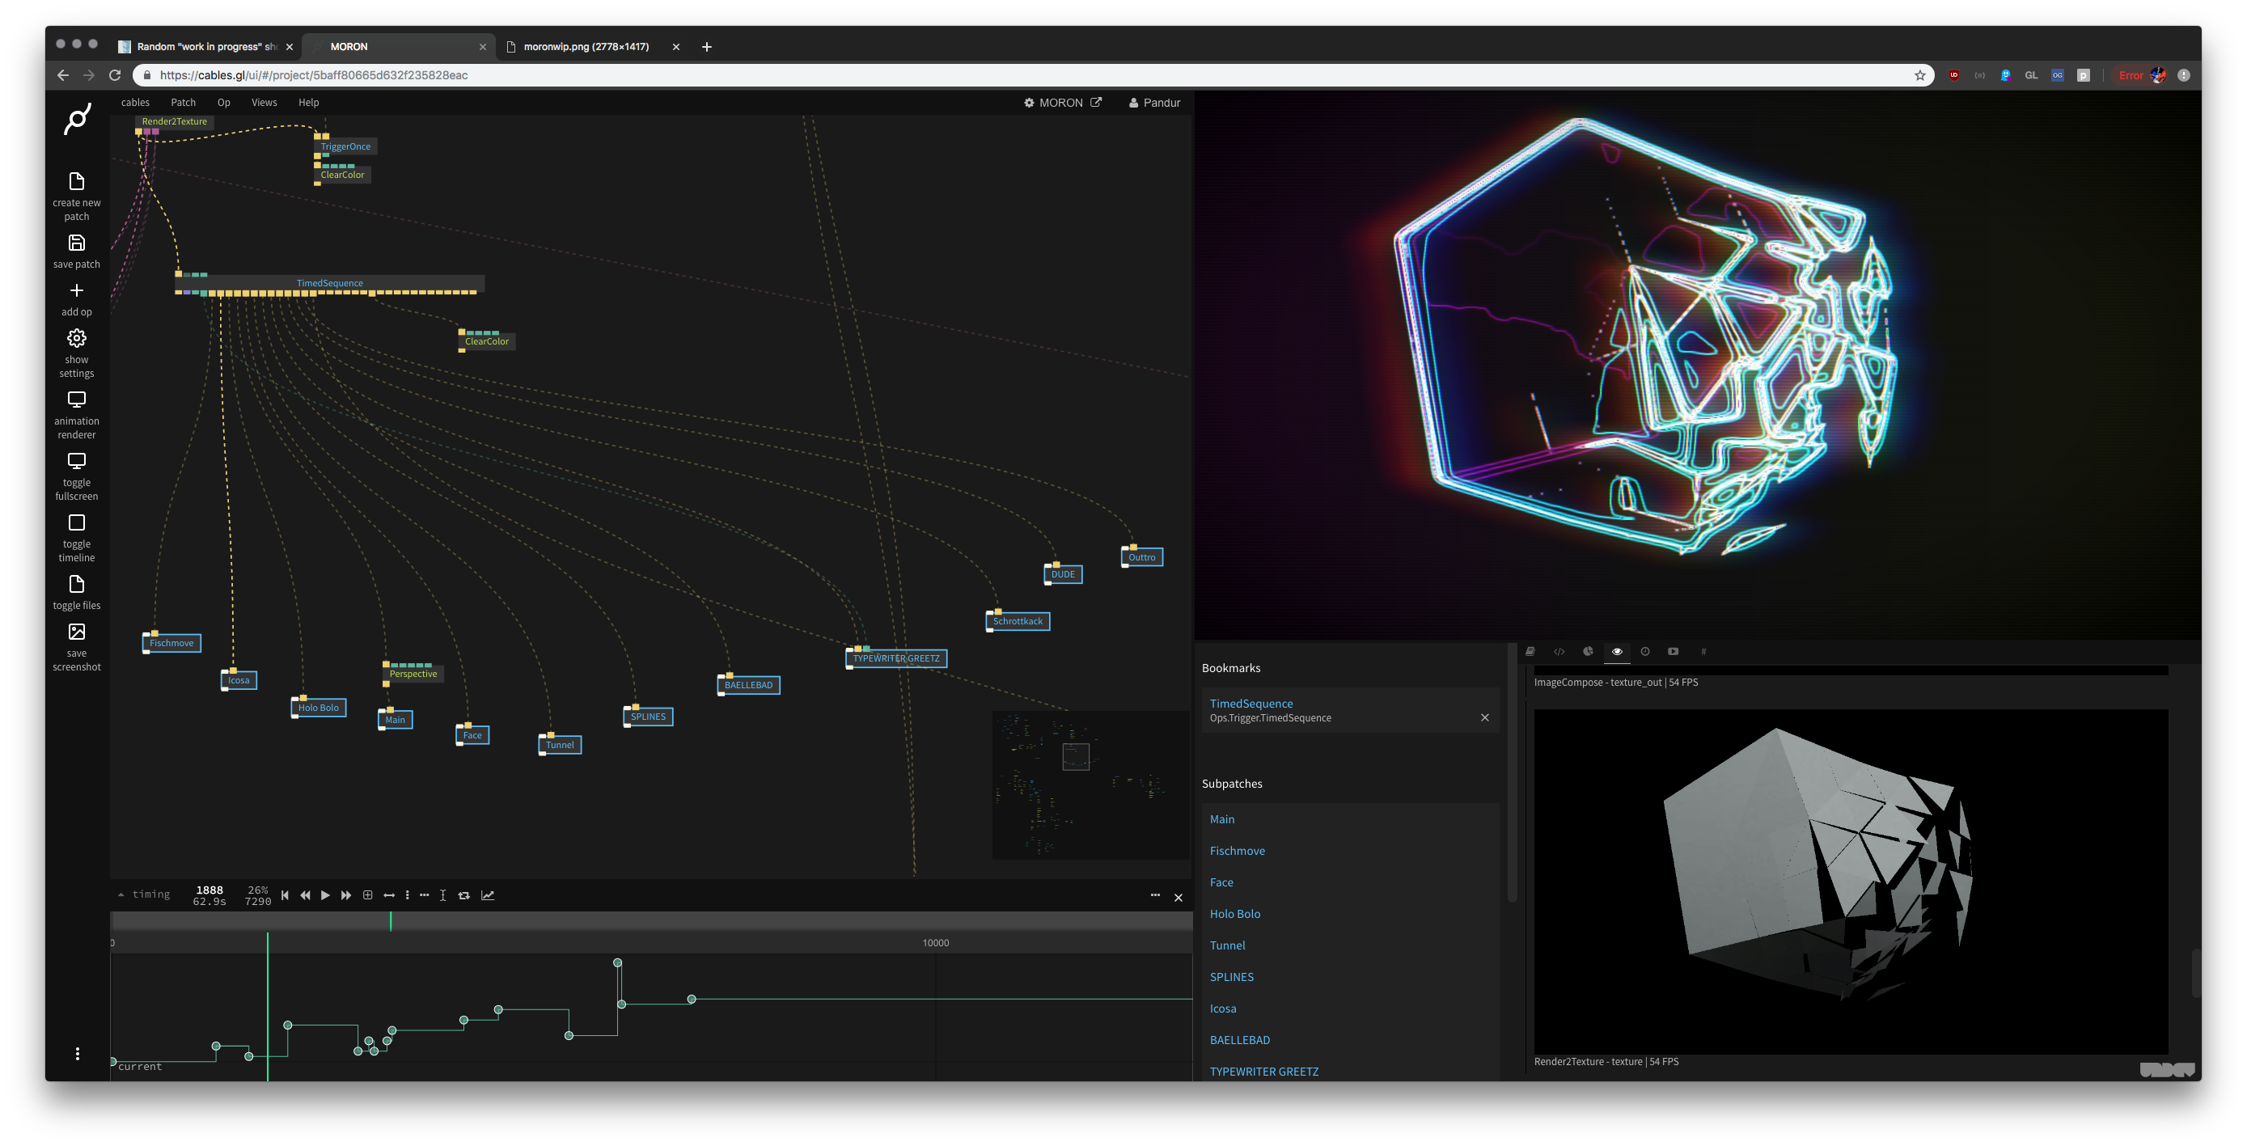Click the patch minimap overview
This screenshot has height=1146, width=2247.
click(1090, 784)
